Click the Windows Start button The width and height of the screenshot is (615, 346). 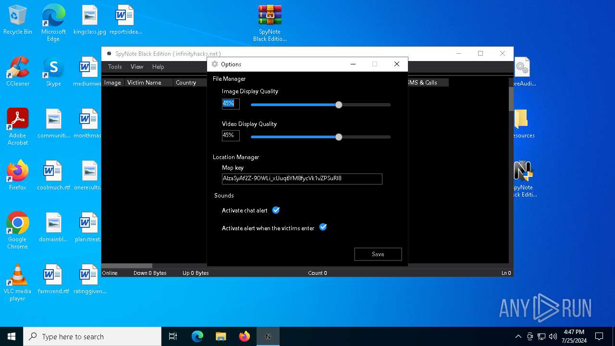tap(12, 336)
